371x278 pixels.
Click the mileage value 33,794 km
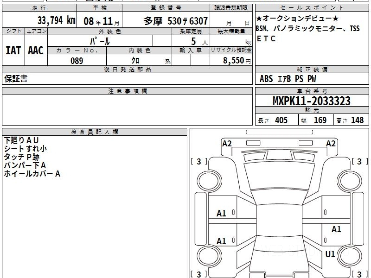(x=56, y=21)
